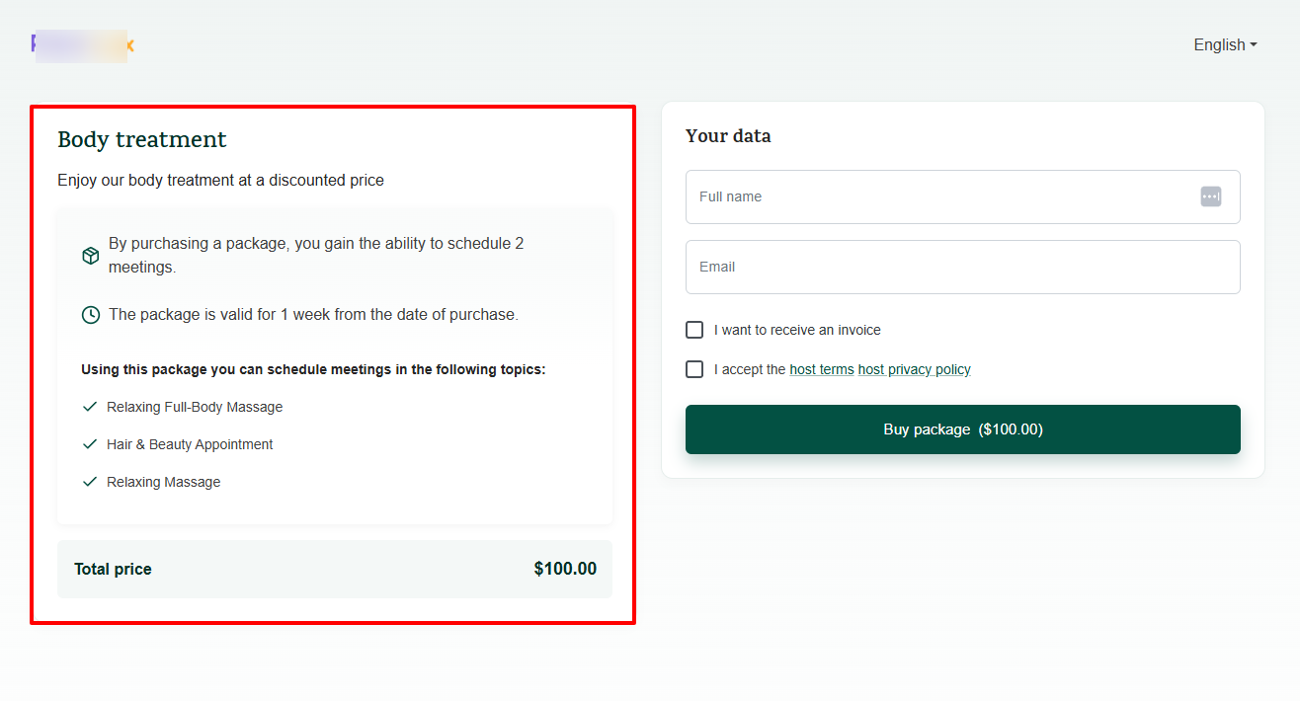Click the checkmark beside Hair & Beauty Appointment
The image size is (1300, 701).
[x=89, y=443]
